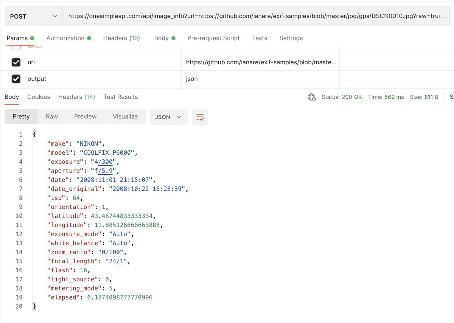Open the POST method dropdown
Image resolution: width=454 pixels, height=323 pixels.
pyautogui.click(x=33, y=16)
